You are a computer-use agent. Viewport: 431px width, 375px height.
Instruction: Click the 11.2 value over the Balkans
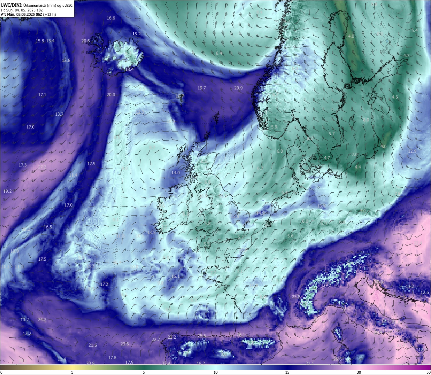tap(409, 287)
